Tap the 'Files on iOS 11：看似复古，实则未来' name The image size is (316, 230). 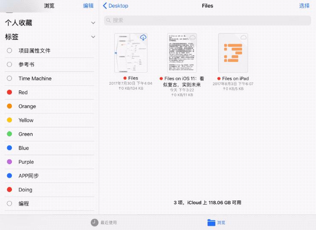(183, 82)
